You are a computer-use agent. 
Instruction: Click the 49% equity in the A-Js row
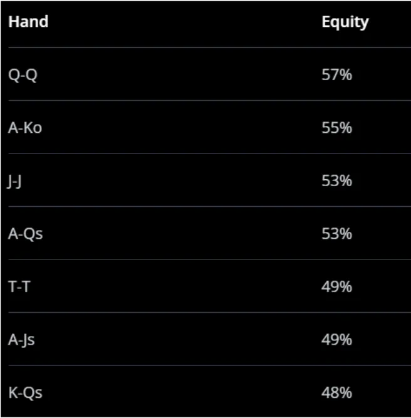336,340
